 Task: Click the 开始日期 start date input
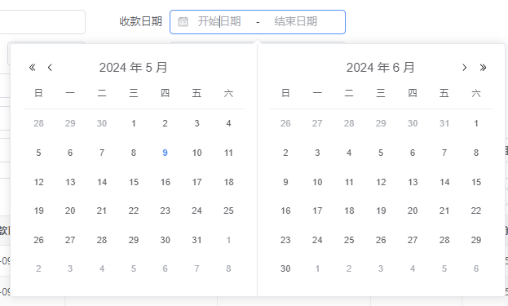pos(219,22)
